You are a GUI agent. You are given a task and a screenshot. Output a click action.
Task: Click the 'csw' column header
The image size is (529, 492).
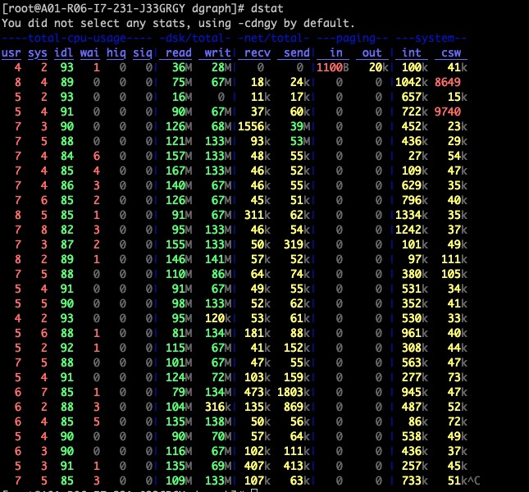pos(451,52)
